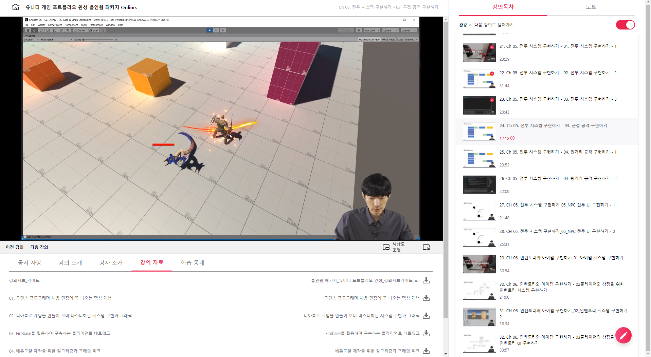Open lecture 27 NPC 전투 UI 구현하기 - 1
The height and width of the screenshot is (357, 651).
pyautogui.click(x=547, y=211)
